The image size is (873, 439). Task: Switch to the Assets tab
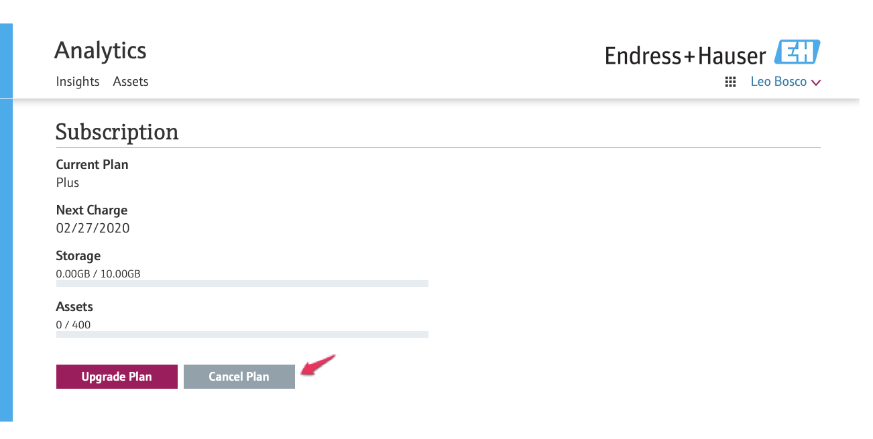click(x=131, y=81)
